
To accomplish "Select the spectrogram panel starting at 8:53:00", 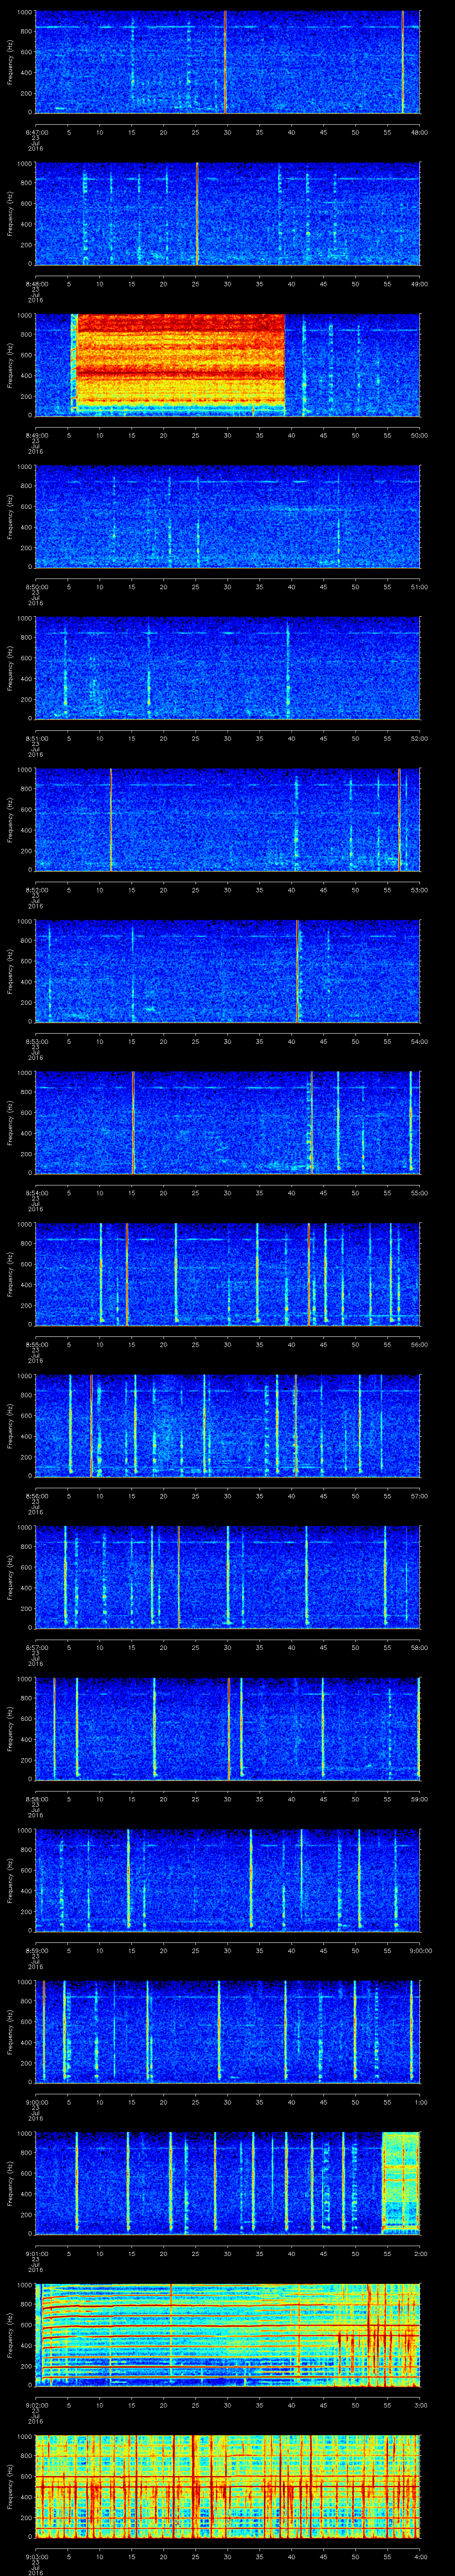I will pos(228,971).
